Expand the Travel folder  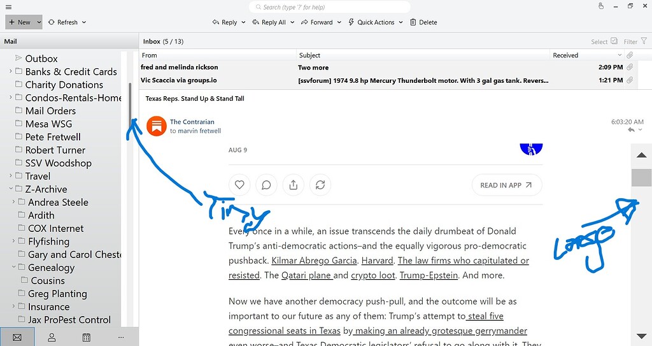(x=10, y=176)
